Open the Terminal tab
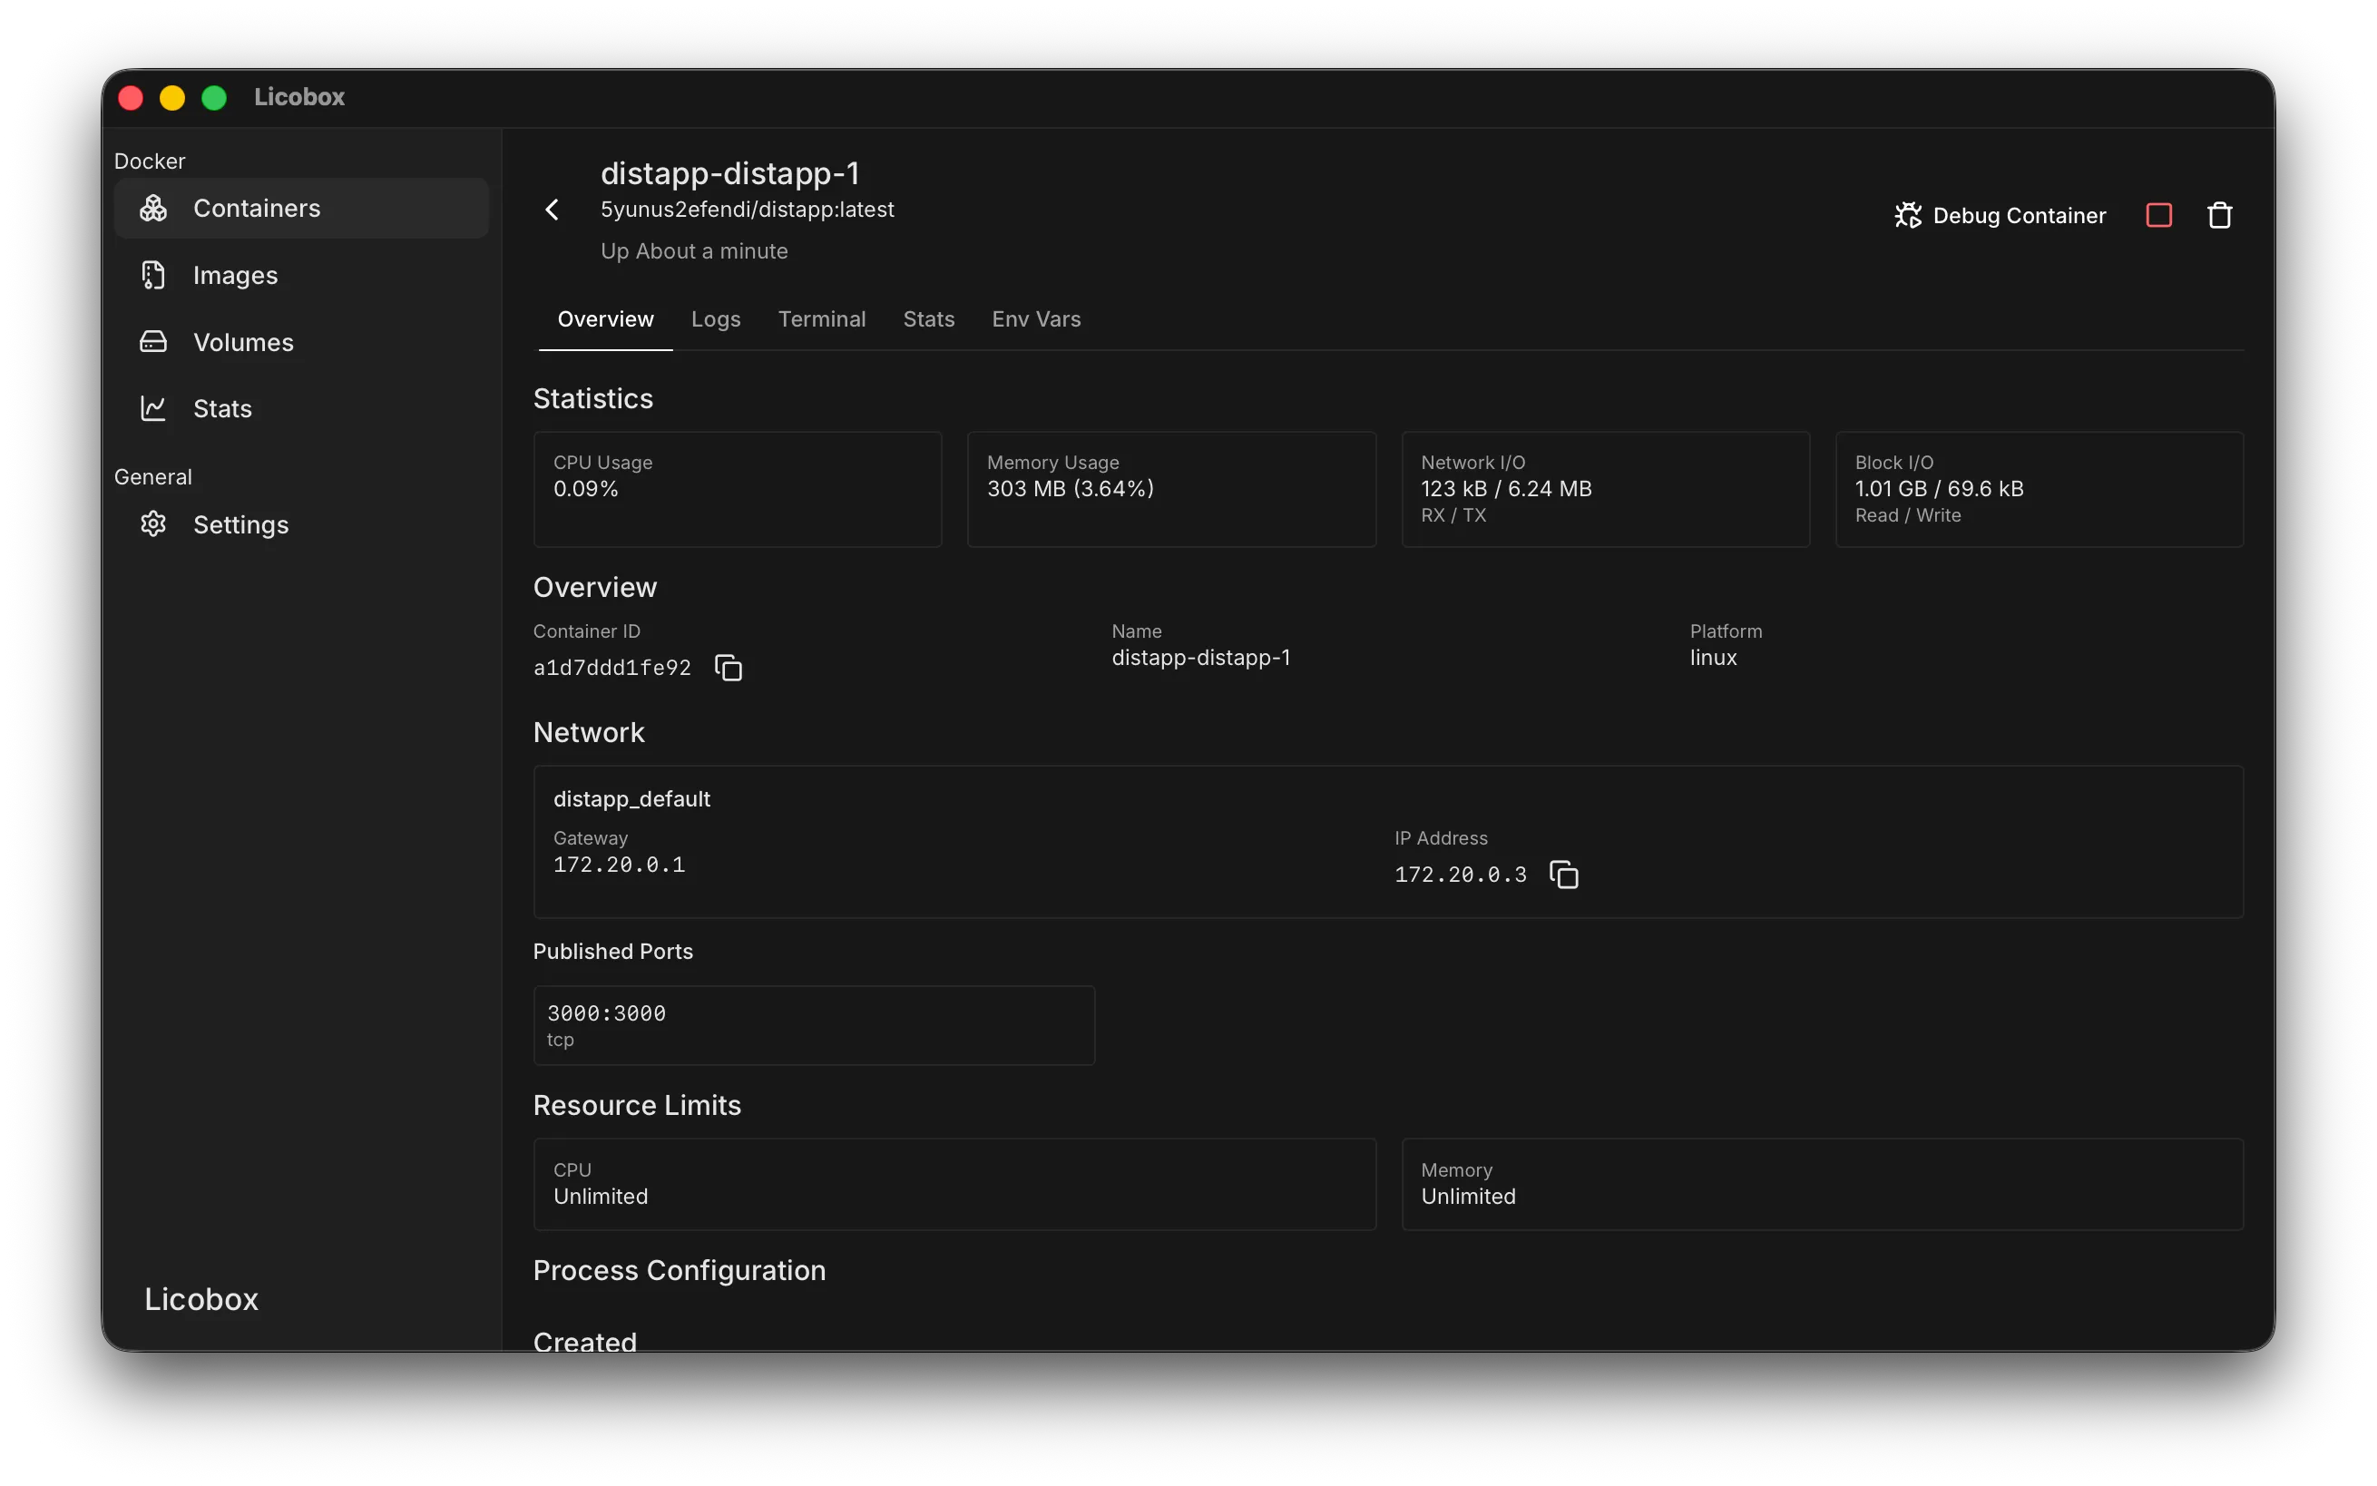Image resolution: width=2377 pixels, height=1486 pixels. click(821, 319)
